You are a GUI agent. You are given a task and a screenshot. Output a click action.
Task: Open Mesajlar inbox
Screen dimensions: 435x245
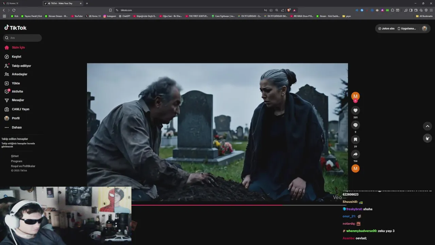tap(14, 100)
